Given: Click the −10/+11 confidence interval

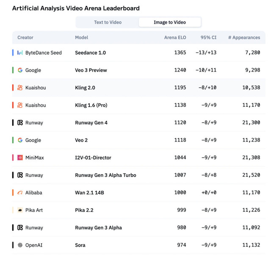Looking at the screenshot, I should click(206, 70).
